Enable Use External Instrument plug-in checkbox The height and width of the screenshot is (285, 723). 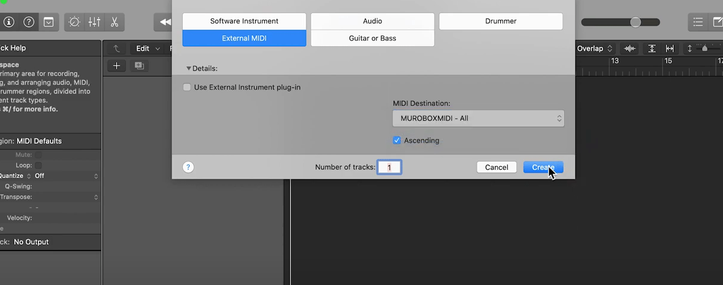pos(187,87)
